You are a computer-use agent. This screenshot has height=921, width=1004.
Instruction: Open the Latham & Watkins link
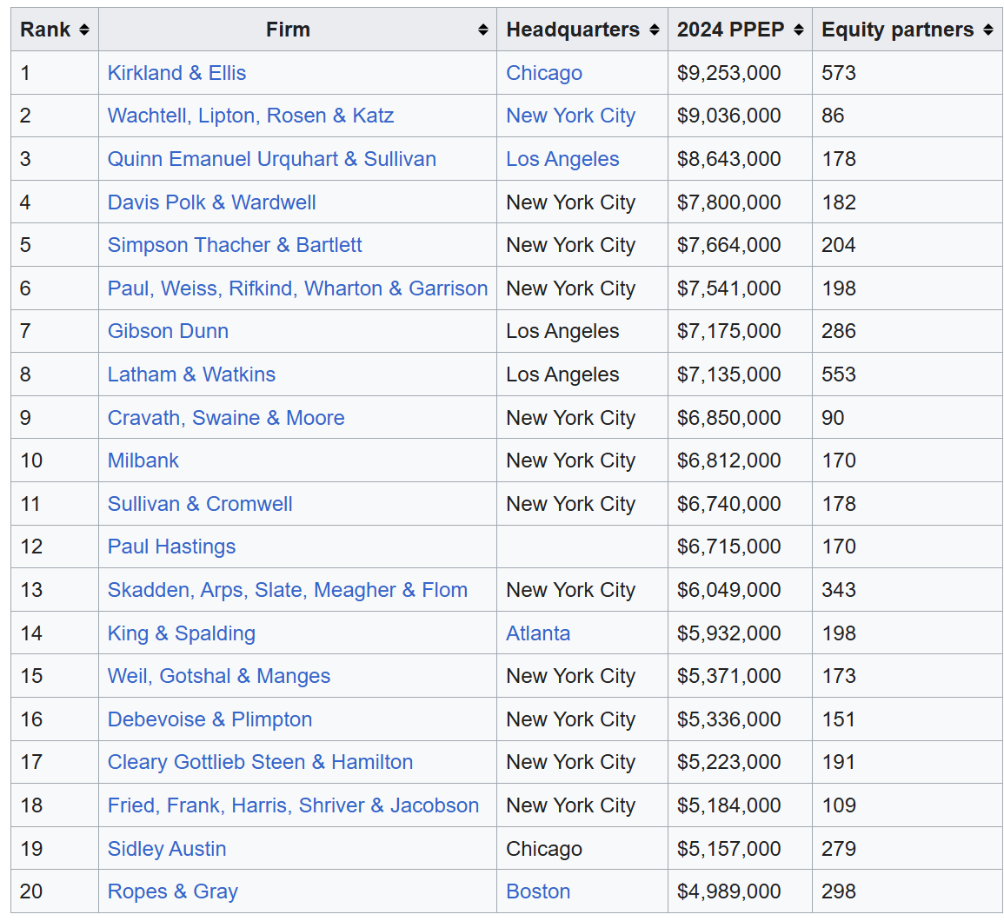tap(191, 374)
